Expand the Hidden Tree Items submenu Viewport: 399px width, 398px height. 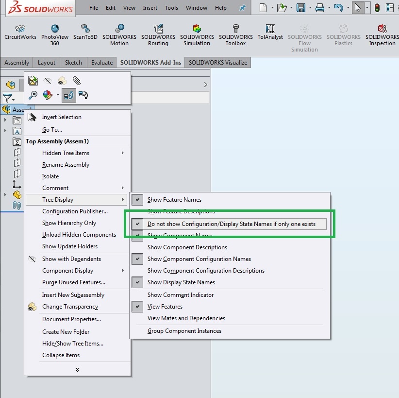[77, 153]
